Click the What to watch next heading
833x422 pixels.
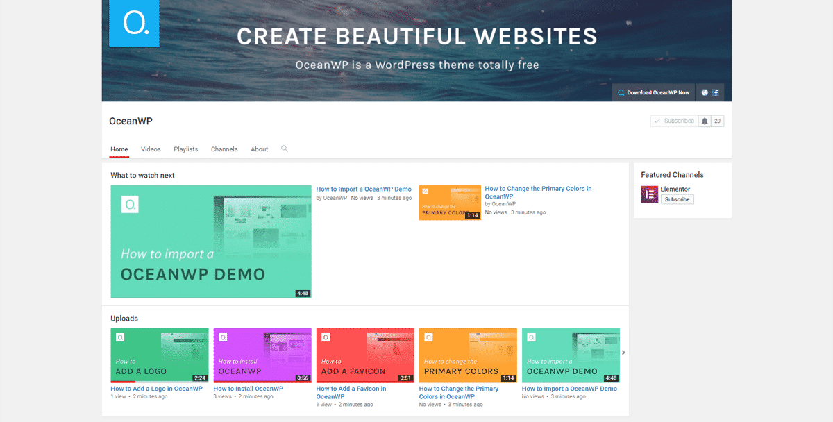(x=142, y=176)
